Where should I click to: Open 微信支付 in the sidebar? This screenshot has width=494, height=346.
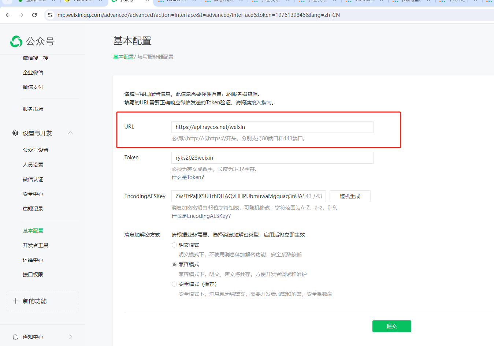tap(33, 87)
